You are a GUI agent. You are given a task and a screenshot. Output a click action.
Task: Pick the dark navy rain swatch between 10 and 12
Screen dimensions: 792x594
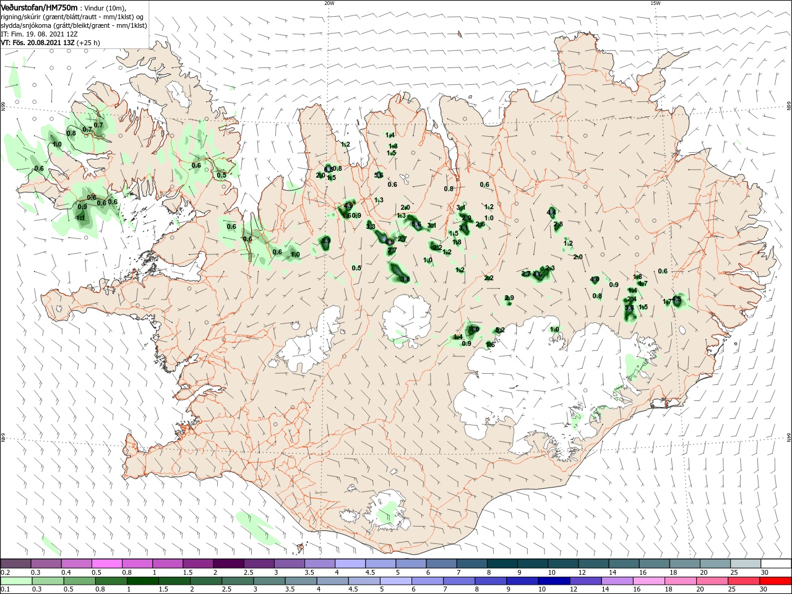click(553, 581)
